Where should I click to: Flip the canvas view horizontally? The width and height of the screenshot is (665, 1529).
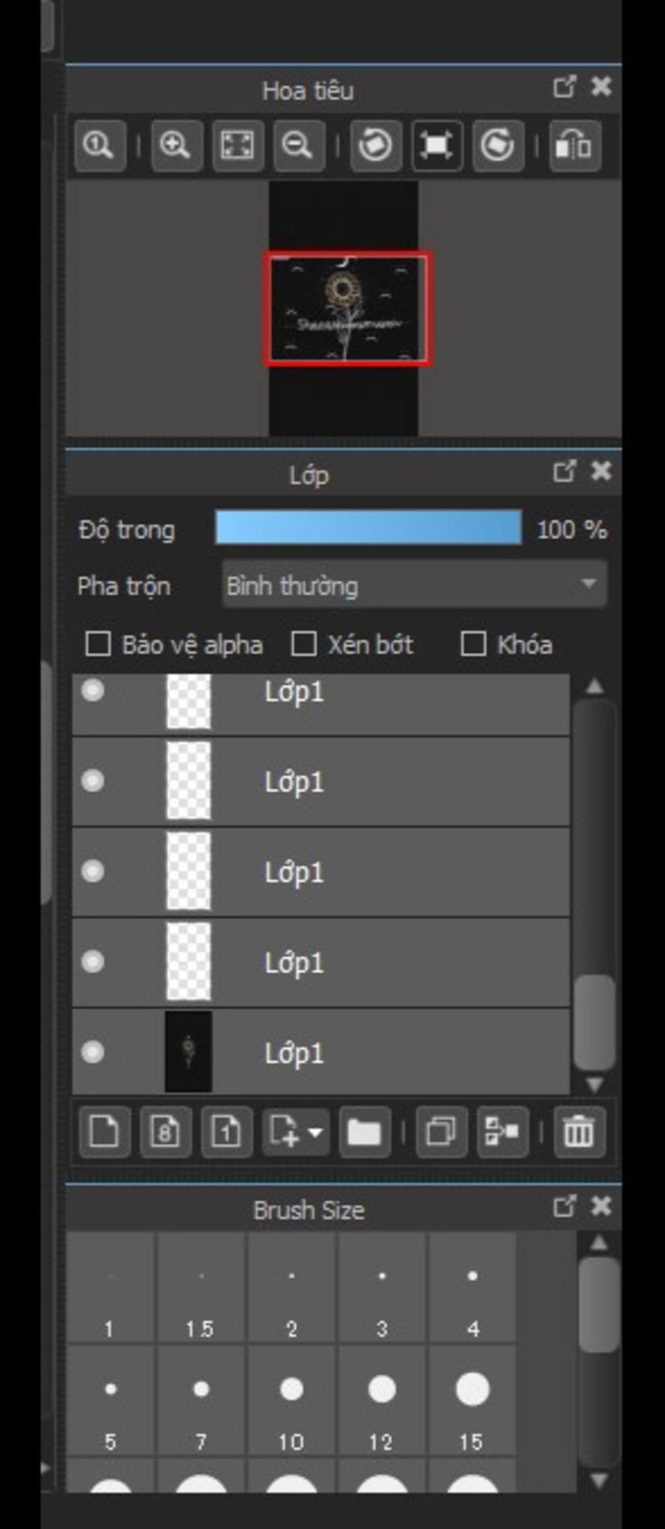574,145
